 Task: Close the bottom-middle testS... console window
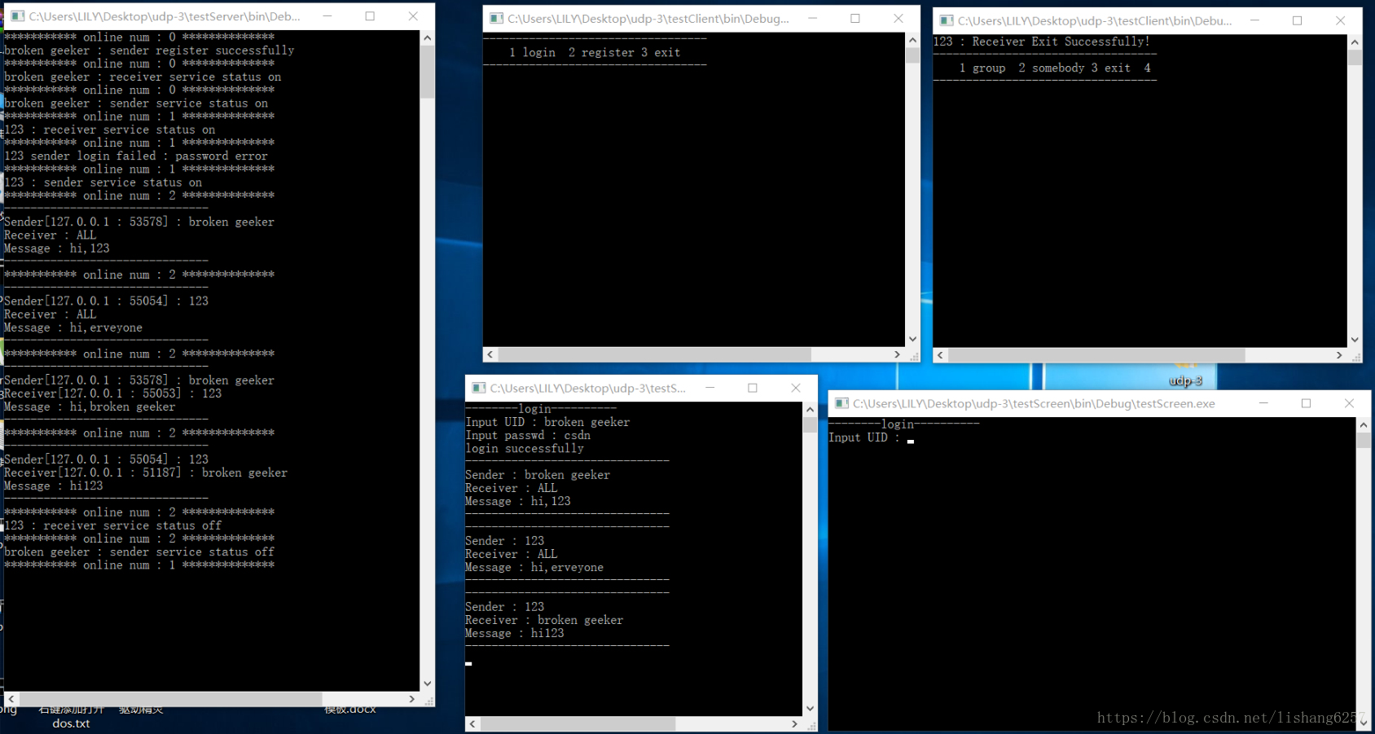pyautogui.click(x=796, y=389)
